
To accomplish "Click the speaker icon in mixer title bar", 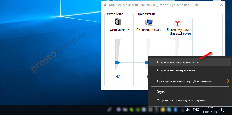I will (105, 5).
